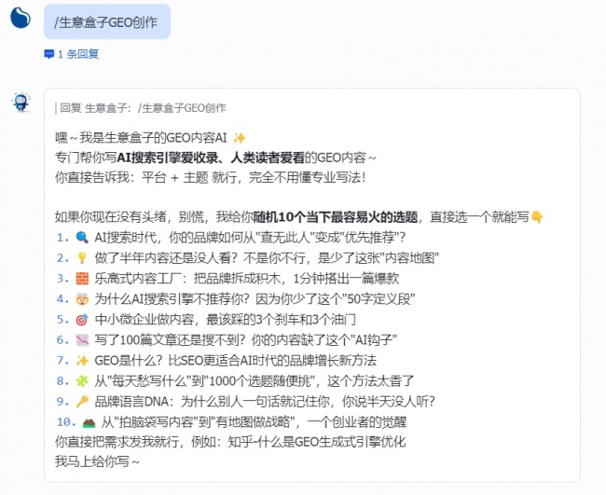
Task: Click the key emoji on item 9
Action: coord(82,402)
